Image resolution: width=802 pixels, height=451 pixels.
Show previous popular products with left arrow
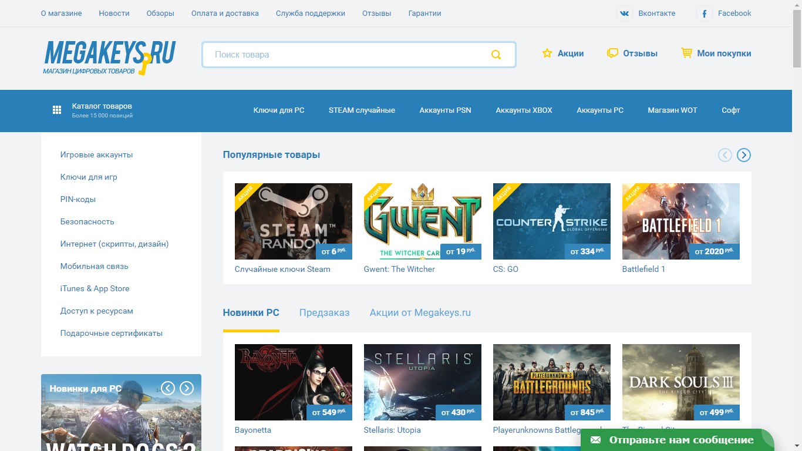725,155
